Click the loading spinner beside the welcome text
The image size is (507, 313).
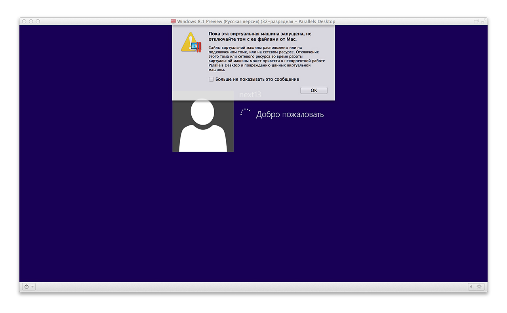[x=245, y=112]
